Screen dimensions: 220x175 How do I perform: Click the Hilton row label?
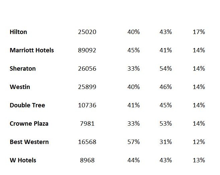[x=18, y=32]
